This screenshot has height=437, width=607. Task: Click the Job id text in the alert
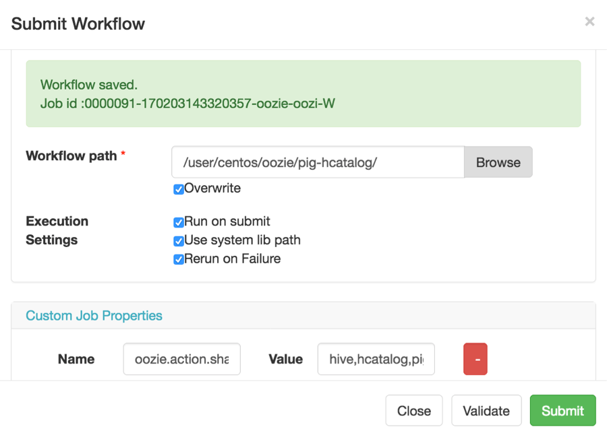pyautogui.click(x=187, y=104)
